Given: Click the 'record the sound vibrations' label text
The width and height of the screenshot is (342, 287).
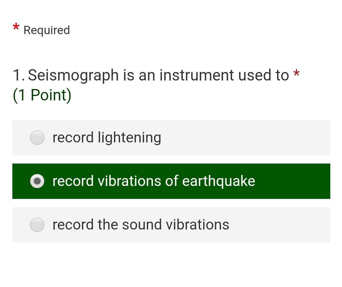Looking at the screenshot, I should coord(141,225).
